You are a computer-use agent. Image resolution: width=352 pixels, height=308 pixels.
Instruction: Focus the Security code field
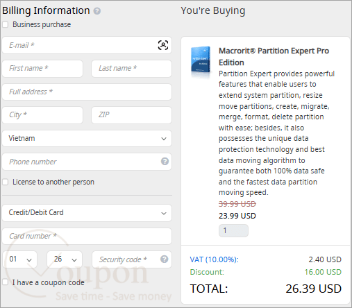tap(132, 259)
